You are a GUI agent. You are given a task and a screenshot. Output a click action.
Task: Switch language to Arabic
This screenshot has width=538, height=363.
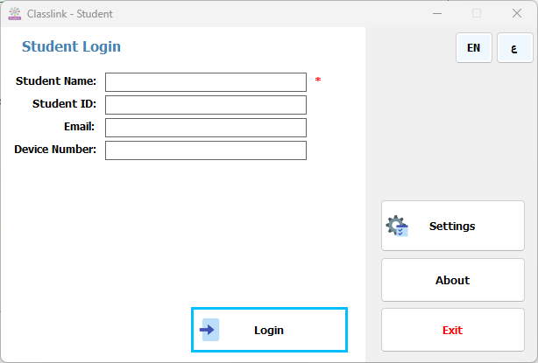(x=514, y=47)
